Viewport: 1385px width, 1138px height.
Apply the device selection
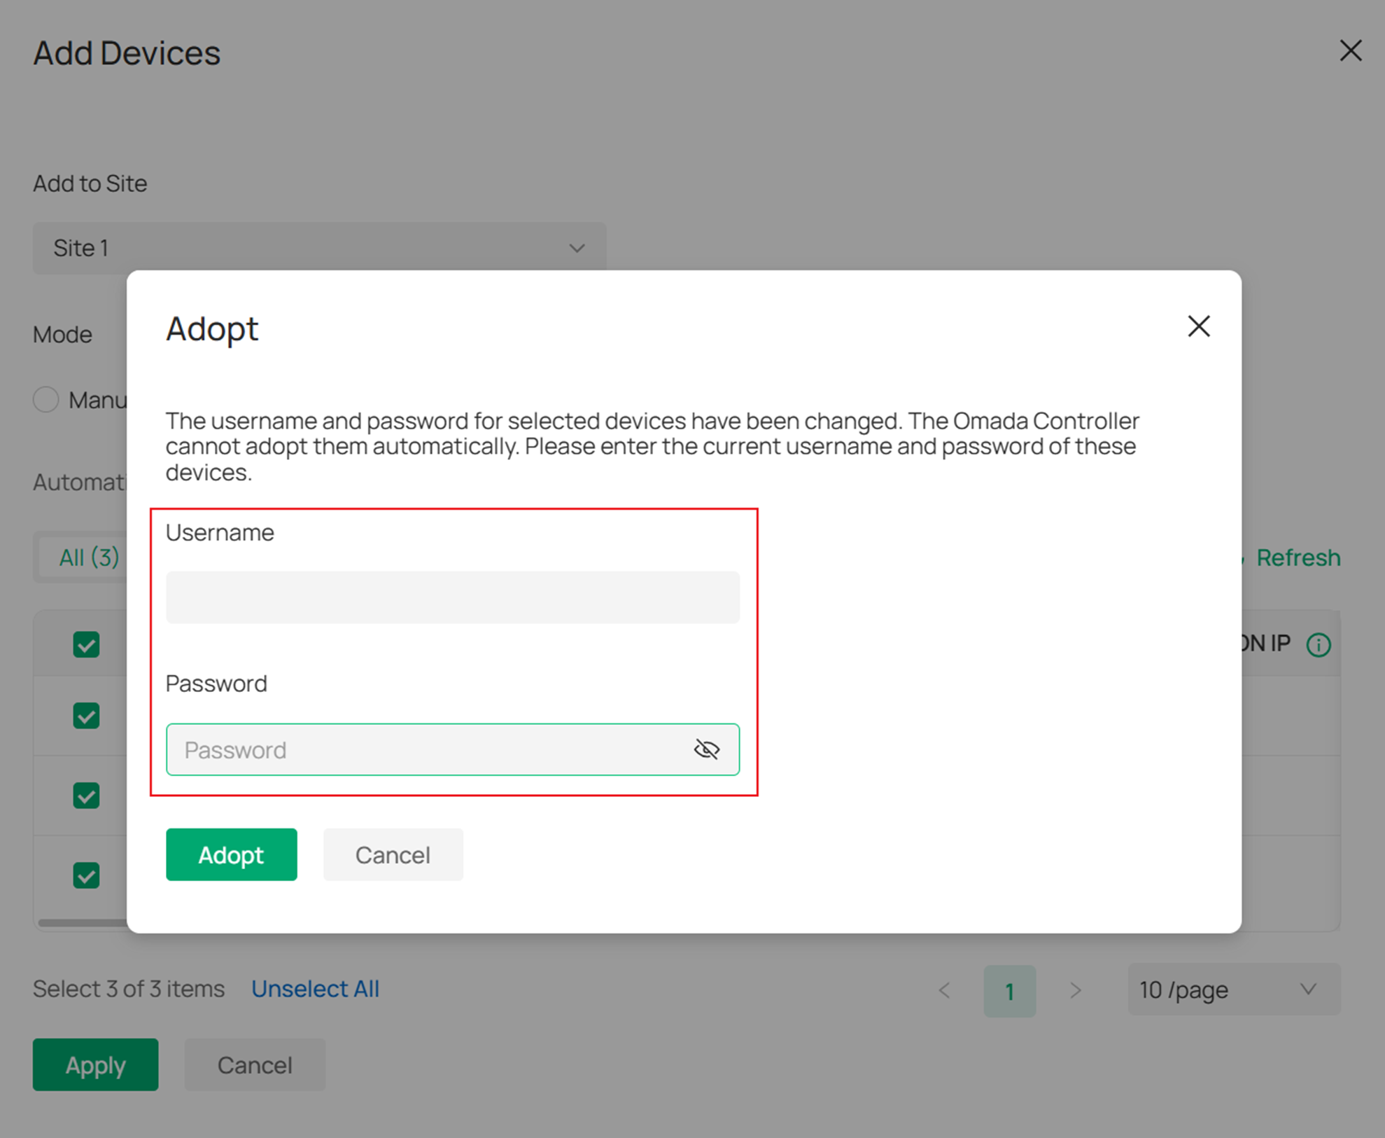95,1064
